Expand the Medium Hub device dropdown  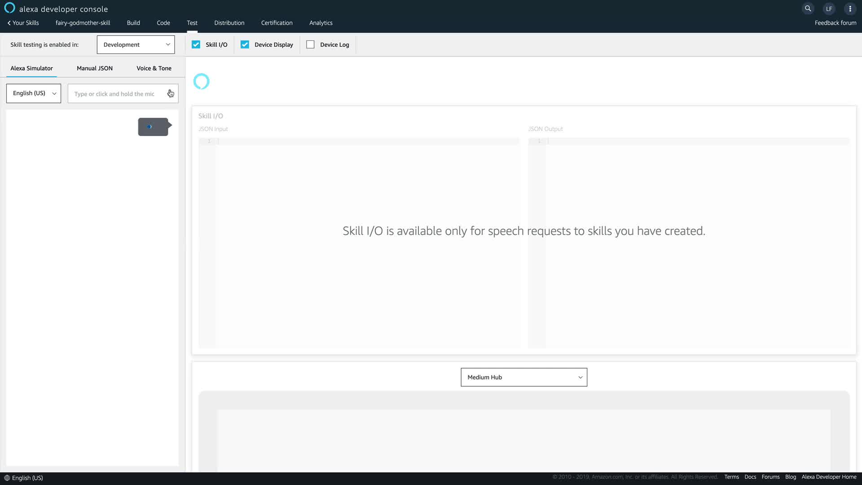click(523, 377)
